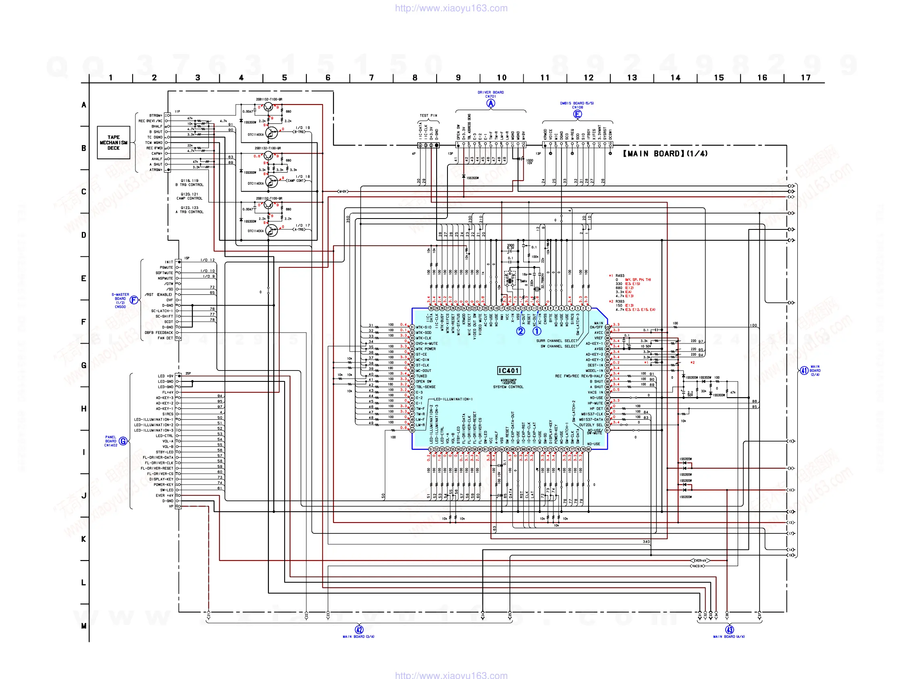
Task: Click circled F S-Master Board marker
Action: point(133,300)
